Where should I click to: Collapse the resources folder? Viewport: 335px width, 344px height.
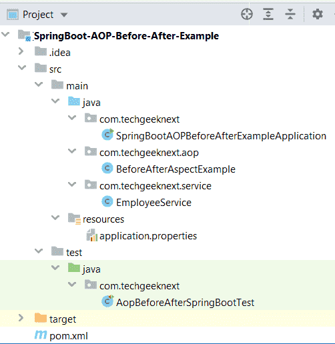pyautogui.click(x=55, y=217)
